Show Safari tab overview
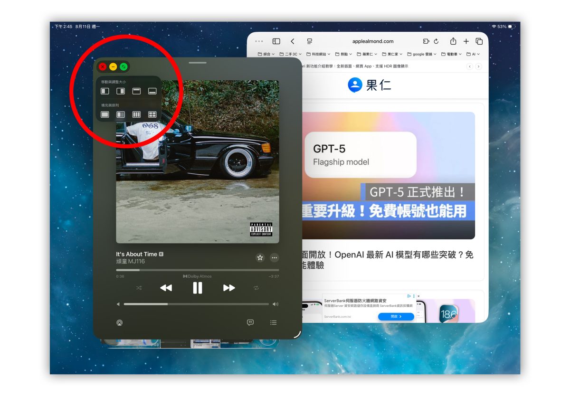This screenshot has height=397, width=570. 479,41
